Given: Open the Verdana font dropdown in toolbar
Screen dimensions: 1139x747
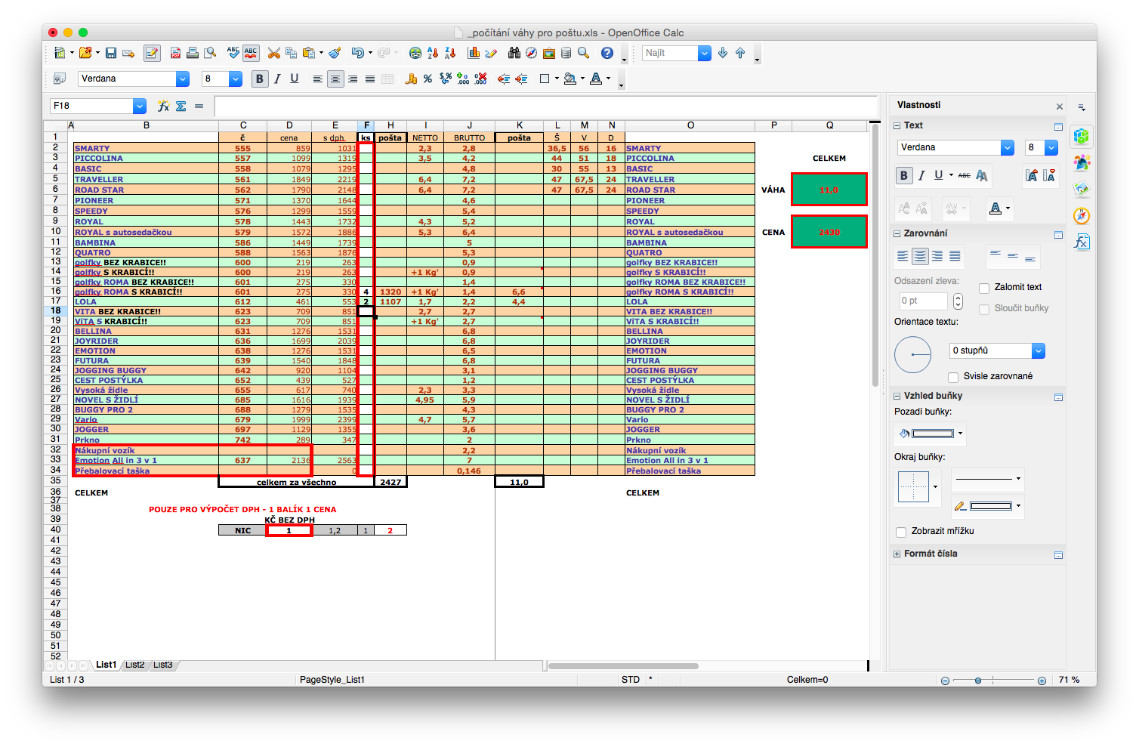Looking at the screenshot, I should click(x=182, y=79).
